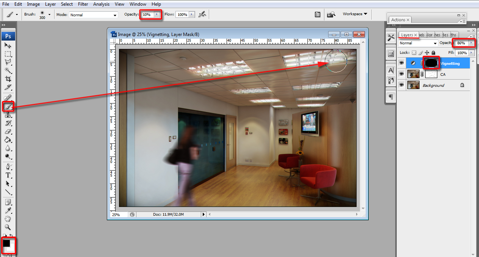Select the Notes tool

[8, 202]
